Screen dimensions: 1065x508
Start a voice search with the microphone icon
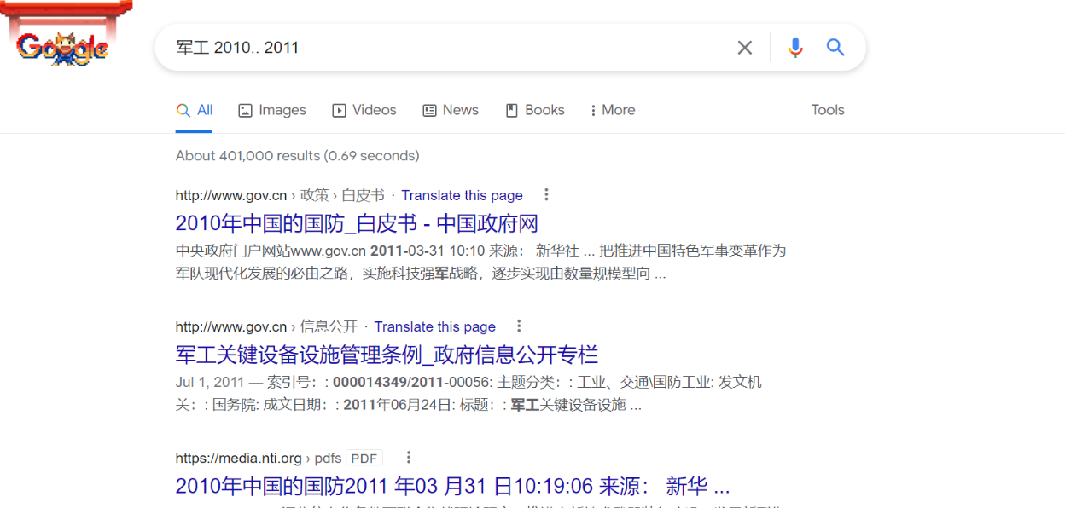795,48
